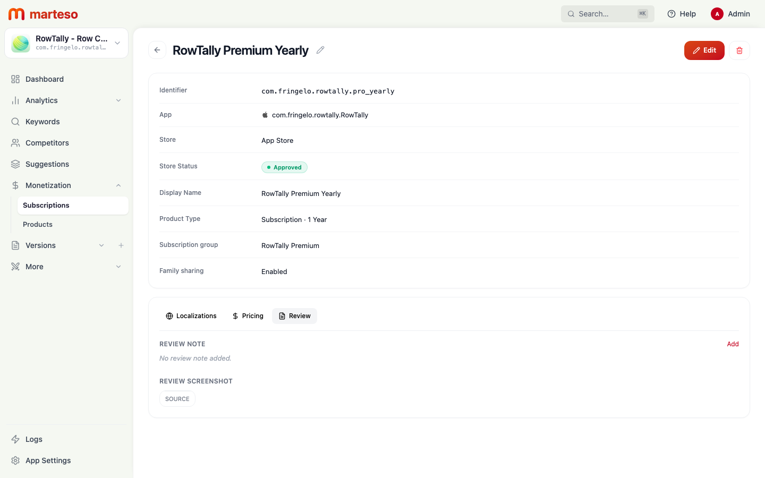The width and height of the screenshot is (765, 478).
Task: Click the SOURCE button
Action: click(177, 399)
